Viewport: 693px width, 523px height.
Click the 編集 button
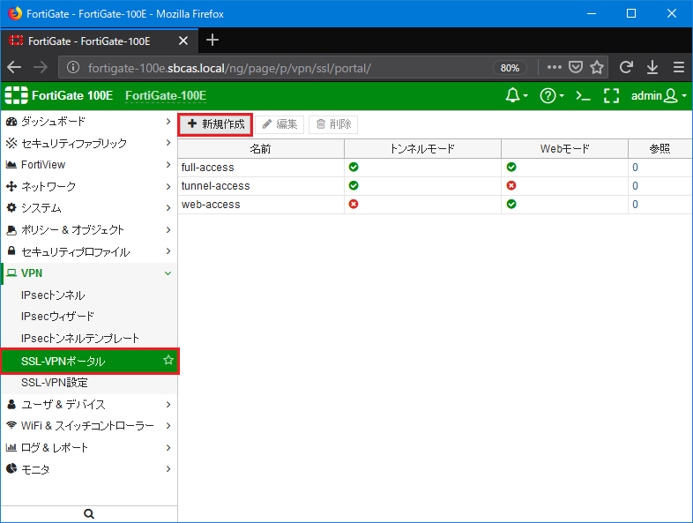tap(279, 124)
